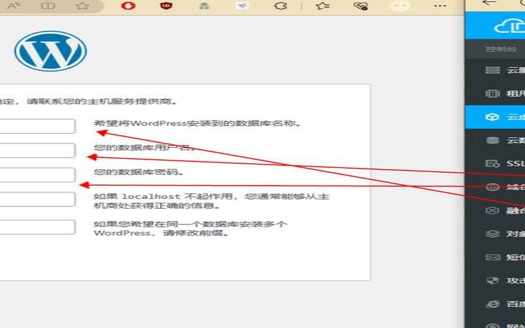
Task: Click the gray figure extension icon
Action: [x=204, y=6]
